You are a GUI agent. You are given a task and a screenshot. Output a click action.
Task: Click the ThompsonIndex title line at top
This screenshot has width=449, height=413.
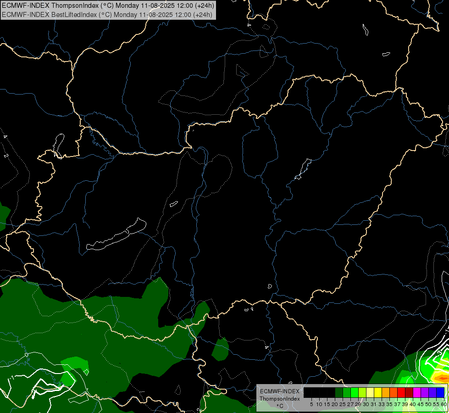(108, 6)
